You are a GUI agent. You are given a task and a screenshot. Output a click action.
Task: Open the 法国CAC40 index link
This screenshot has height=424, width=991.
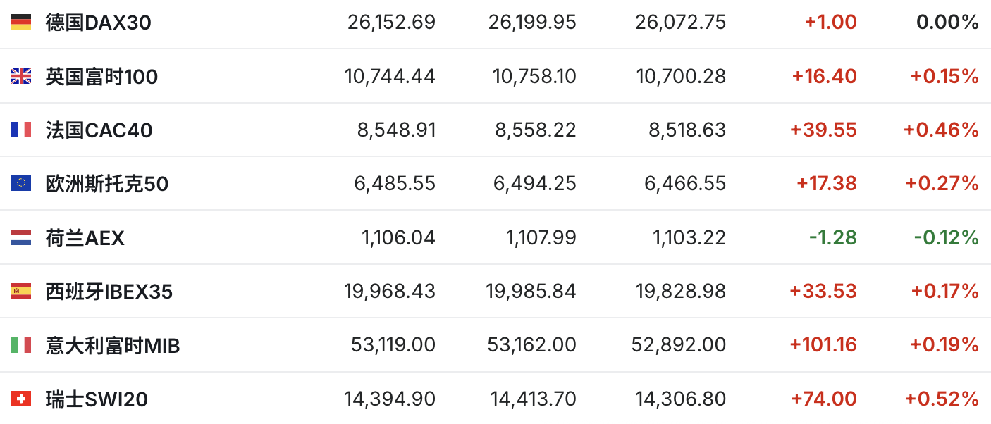click(x=99, y=130)
